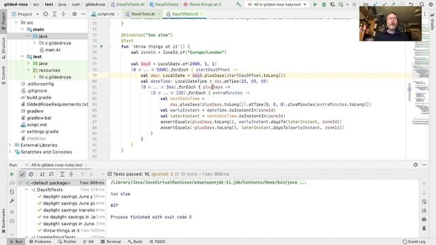This screenshot has width=436, height=245.
Task: Select the DaysToTests.kt editor tab
Action: (x=185, y=14)
